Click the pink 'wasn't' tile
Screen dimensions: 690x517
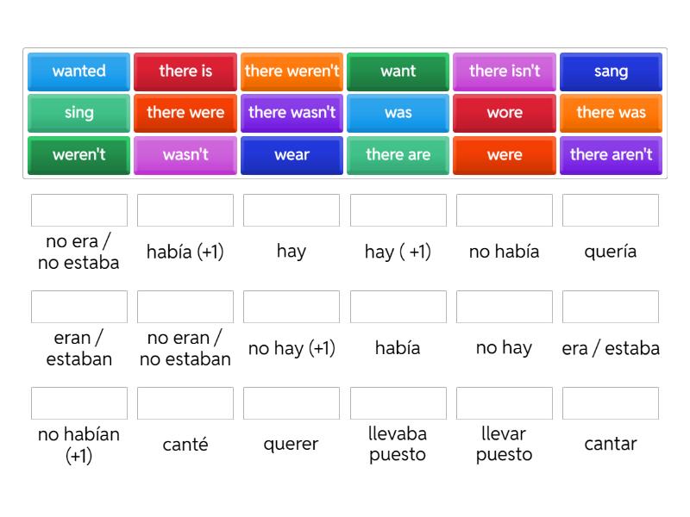click(185, 155)
